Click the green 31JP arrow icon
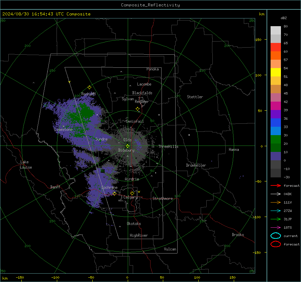Screen dimensions: 301x282 (276, 219)
